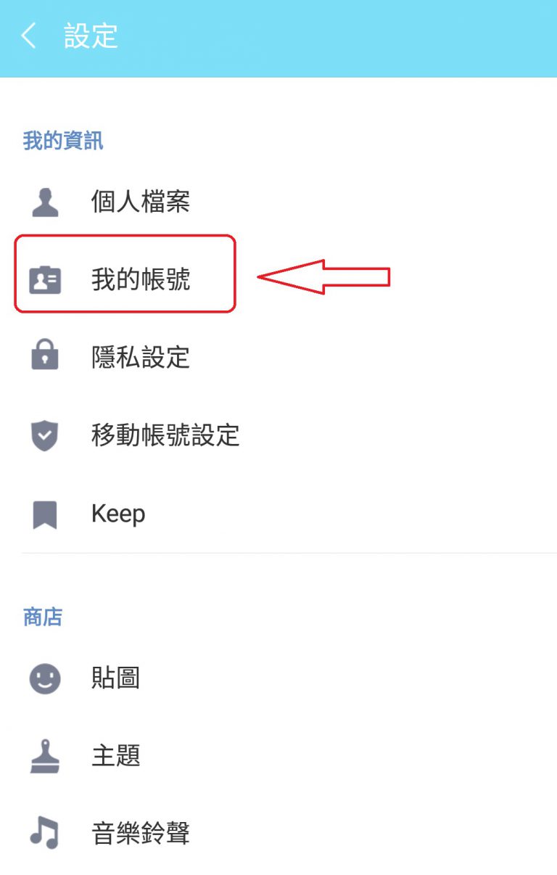Viewport: 557px width, 875px height.
Task: Go to the 貼圖 sticker shop
Action: (x=278, y=679)
